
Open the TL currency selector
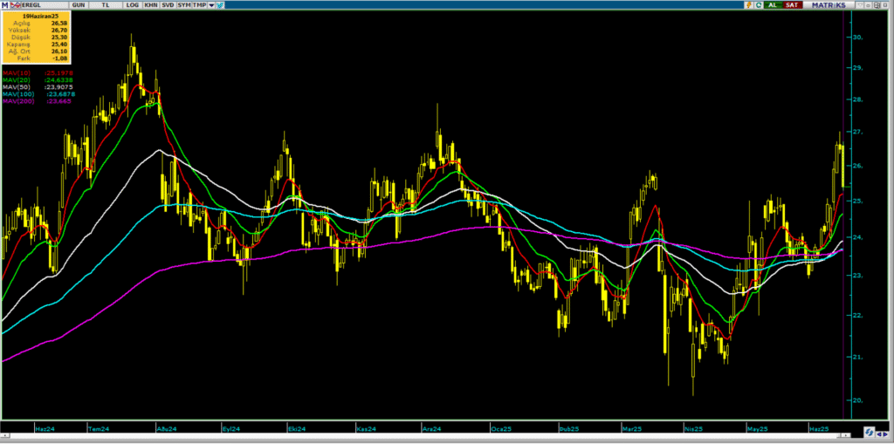coord(108,5)
